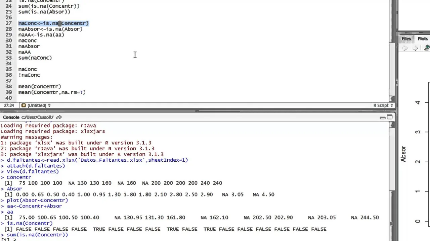Click console output row of FALSE/TRUE values
Viewport: 430px width, 241px height.
165,229
